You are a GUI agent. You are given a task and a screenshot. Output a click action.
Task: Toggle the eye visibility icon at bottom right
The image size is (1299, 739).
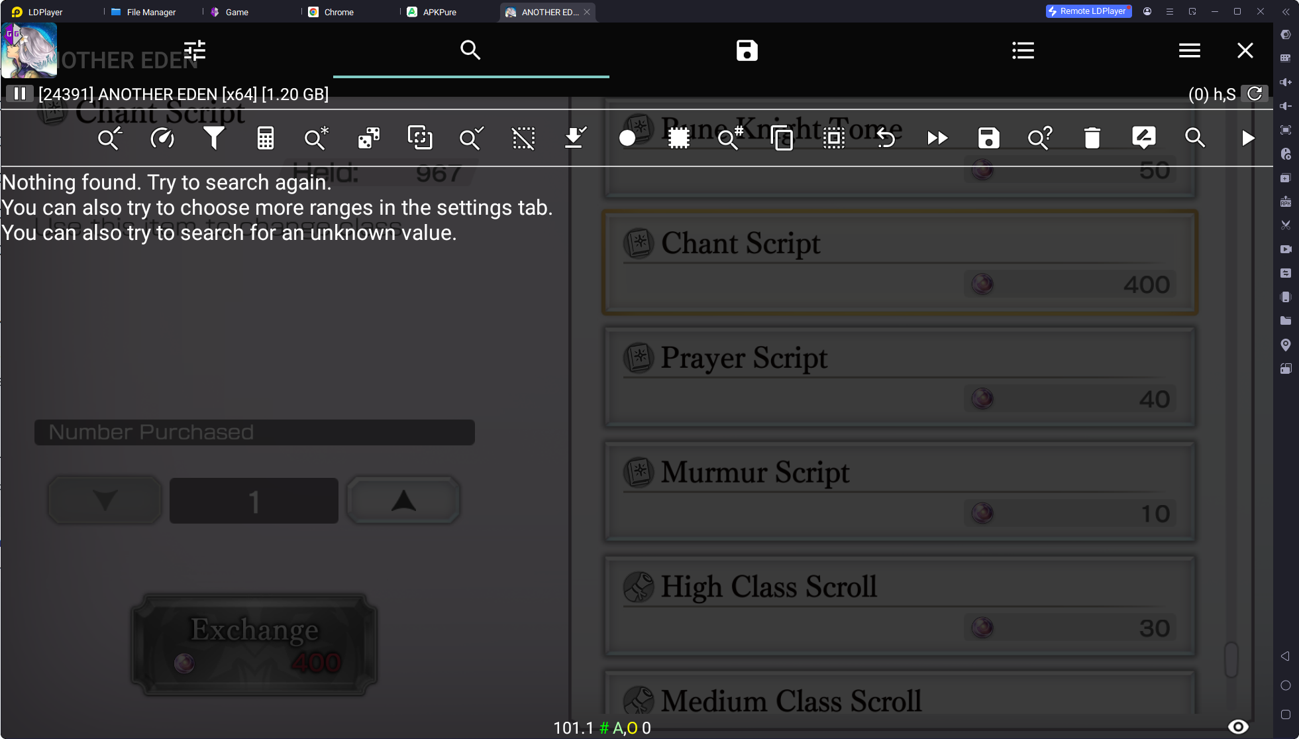[x=1238, y=726]
